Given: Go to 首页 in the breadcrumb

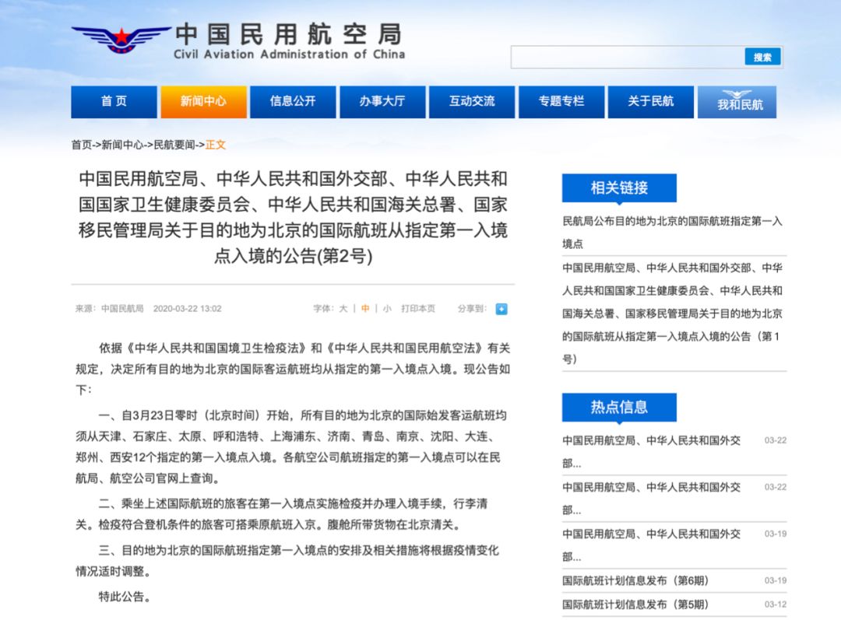Looking at the screenshot, I should click(x=82, y=145).
